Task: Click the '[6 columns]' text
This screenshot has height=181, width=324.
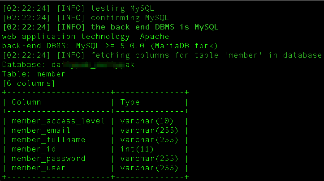Action: point(29,84)
